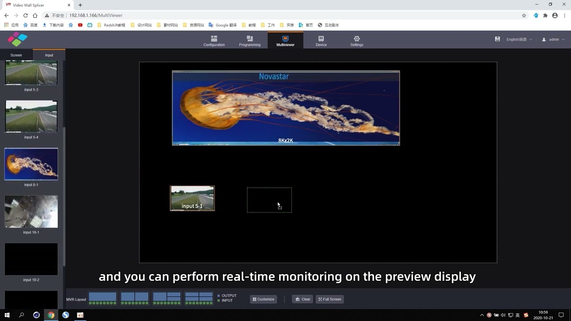Click the Clear button
This screenshot has height=321, width=571.
(x=302, y=299)
